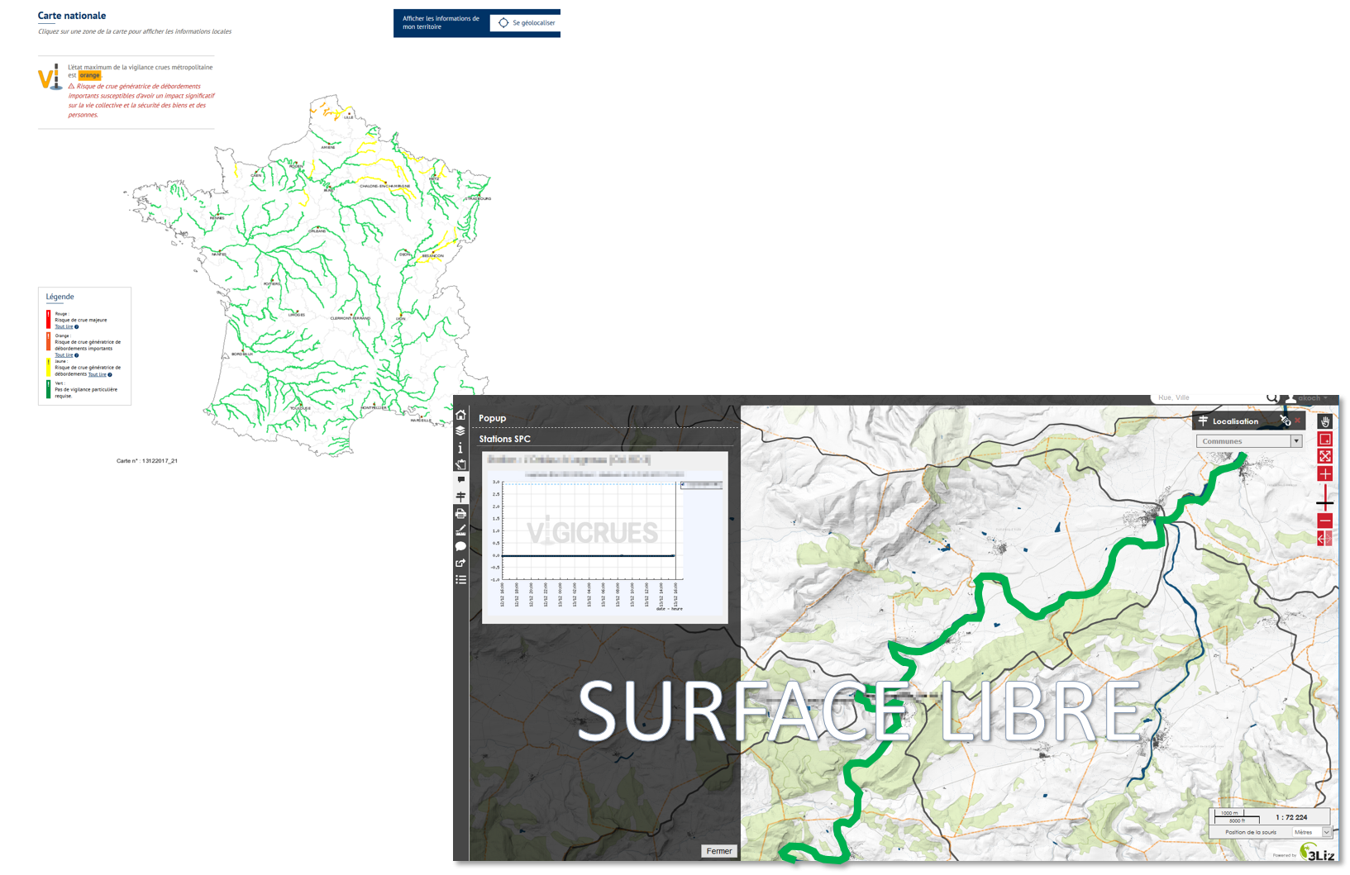Click Se géolocaliser button

tap(526, 23)
